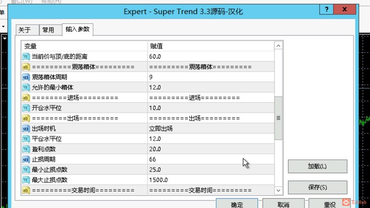This screenshot has width=370, height=208.
Task: Click the scrollbar down arrow
Action: 279,190
